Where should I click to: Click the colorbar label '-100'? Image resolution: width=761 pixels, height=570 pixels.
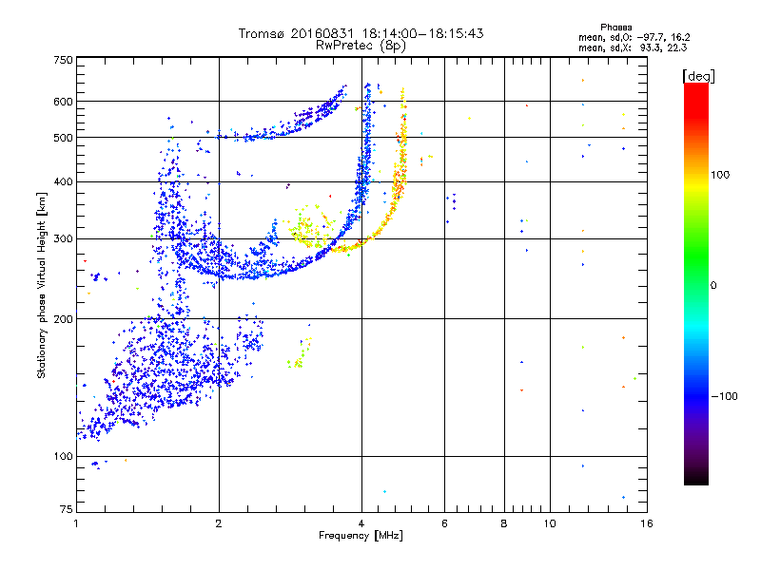(x=725, y=396)
